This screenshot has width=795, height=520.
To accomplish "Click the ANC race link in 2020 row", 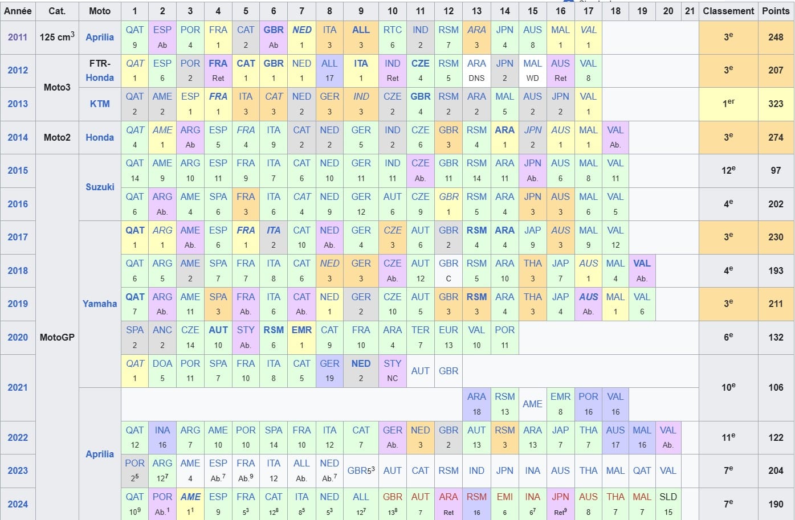I will click(162, 330).
